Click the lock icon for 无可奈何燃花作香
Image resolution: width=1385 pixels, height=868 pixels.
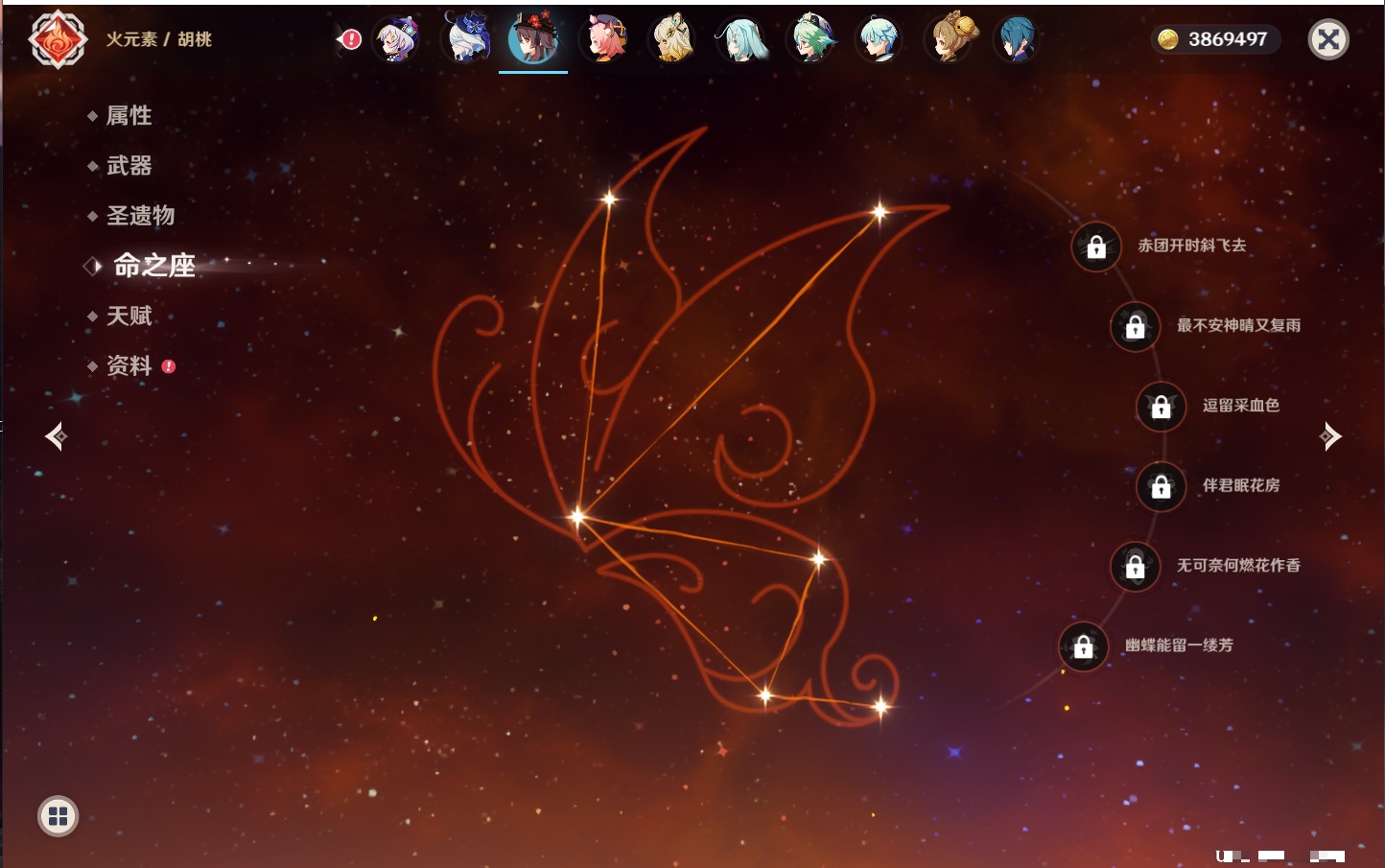point(1136,567)
